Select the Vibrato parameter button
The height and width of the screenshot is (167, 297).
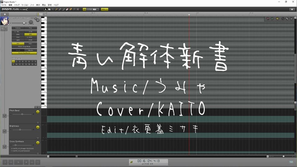pyautogui.click(x=31, y=50)
